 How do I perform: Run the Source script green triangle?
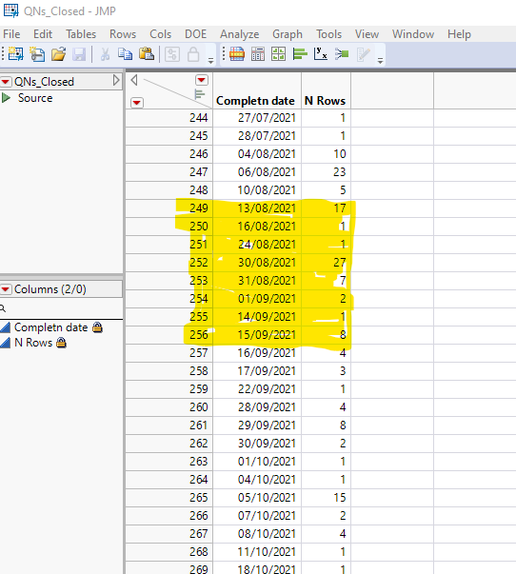[x=6, y=98]
